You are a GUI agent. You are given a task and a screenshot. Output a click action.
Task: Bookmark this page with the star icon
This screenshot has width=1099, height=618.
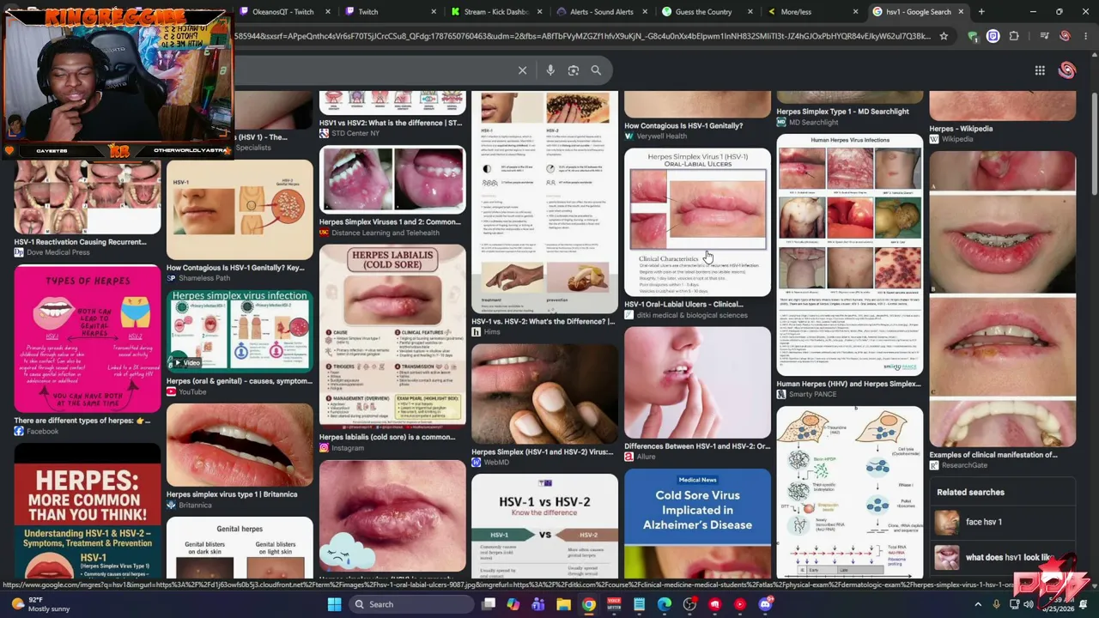click(x=944, y=36)
